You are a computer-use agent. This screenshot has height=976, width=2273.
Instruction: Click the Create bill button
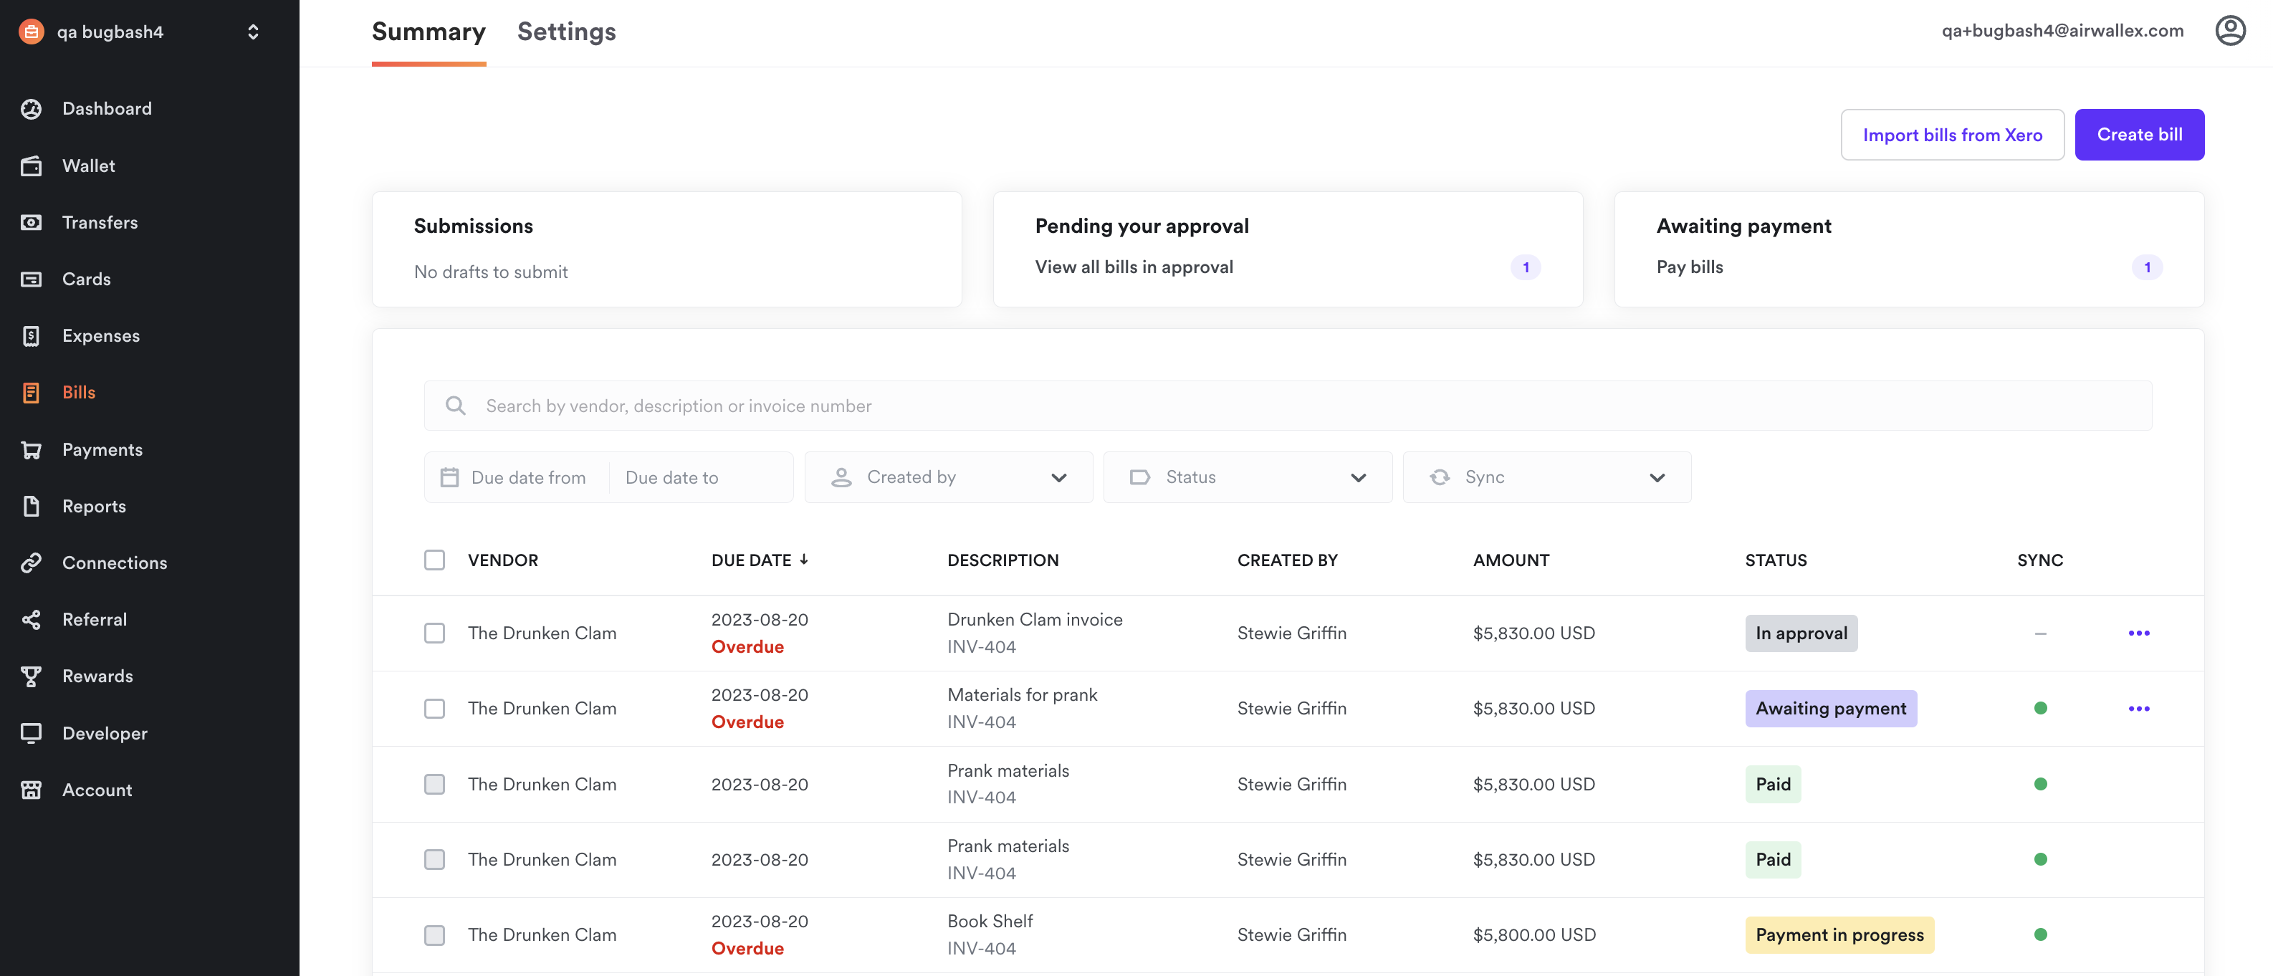2139,134
